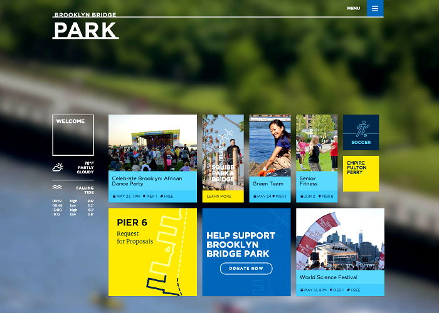Click the MENU label in header
Image resolution: width=439 pixels, height=313 pixels.
[x=353, y=8]
